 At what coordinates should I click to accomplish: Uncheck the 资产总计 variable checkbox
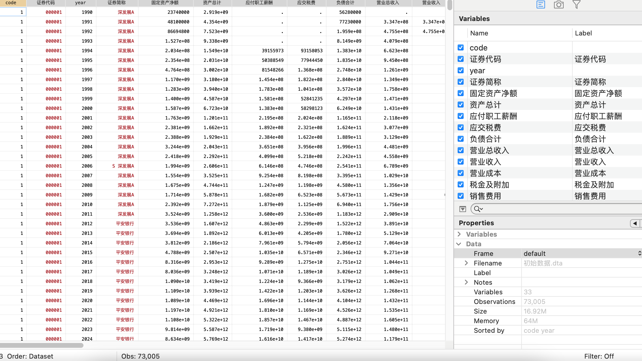pos(461,105)
